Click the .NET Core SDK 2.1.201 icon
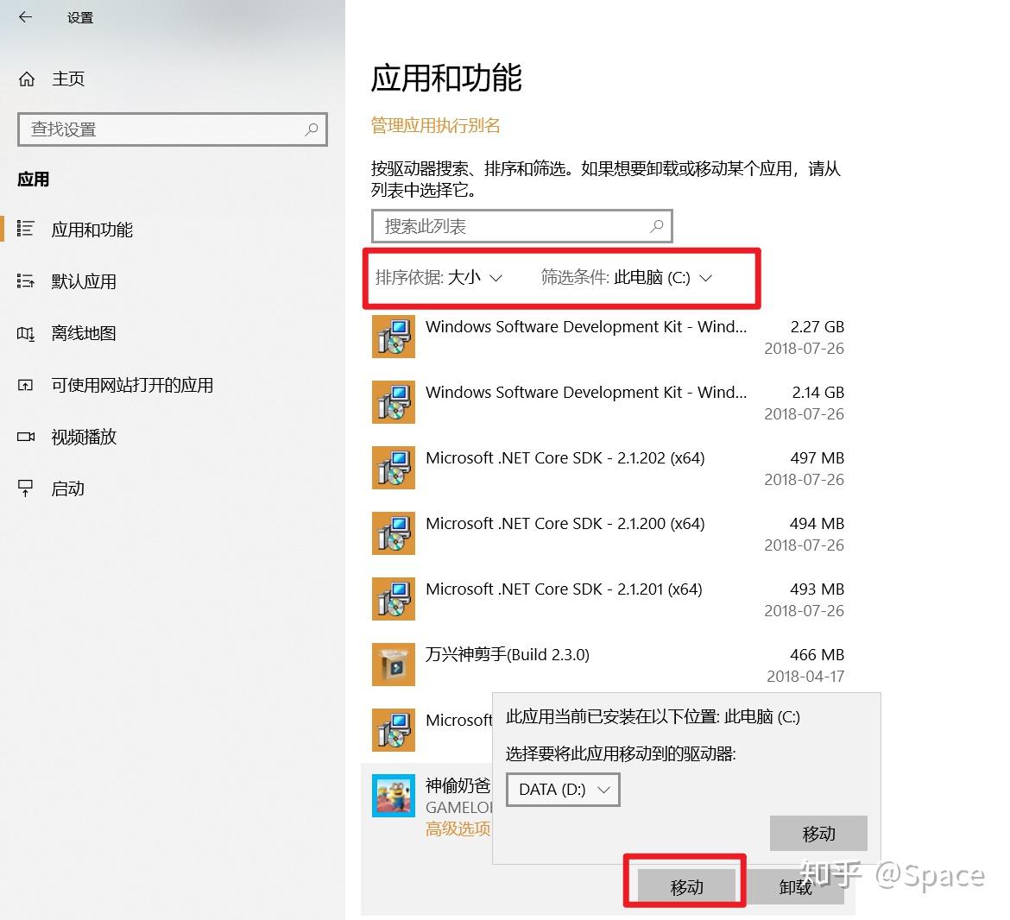Viewport: 1010px width, 920px height. [x=394, y=599]
